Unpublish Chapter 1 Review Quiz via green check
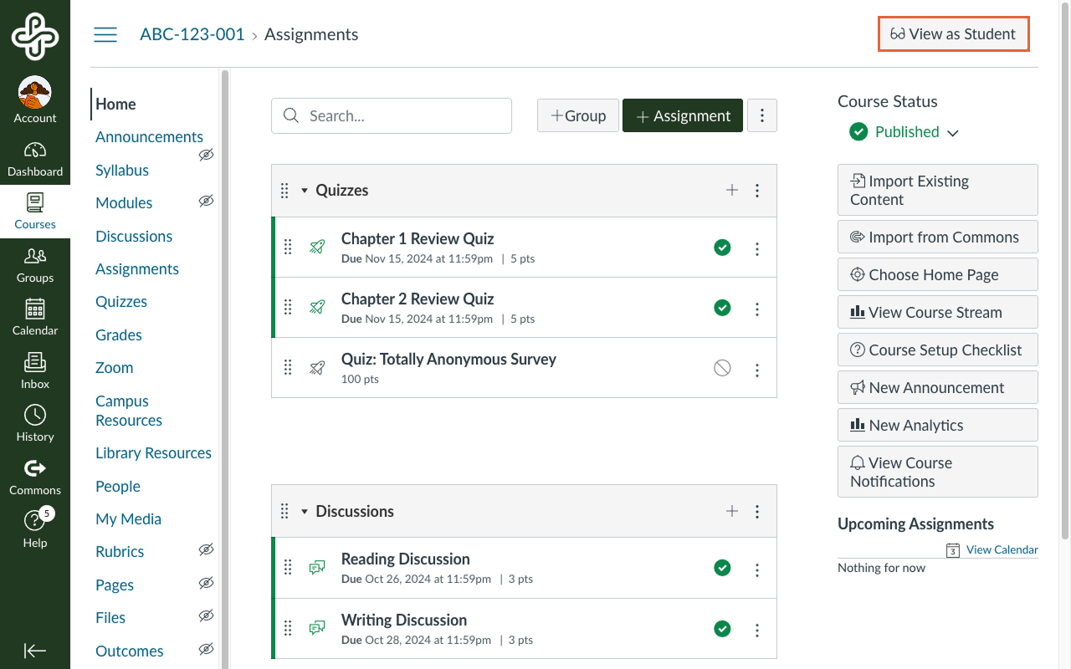The image size is (1071, 669). [722, 248]
